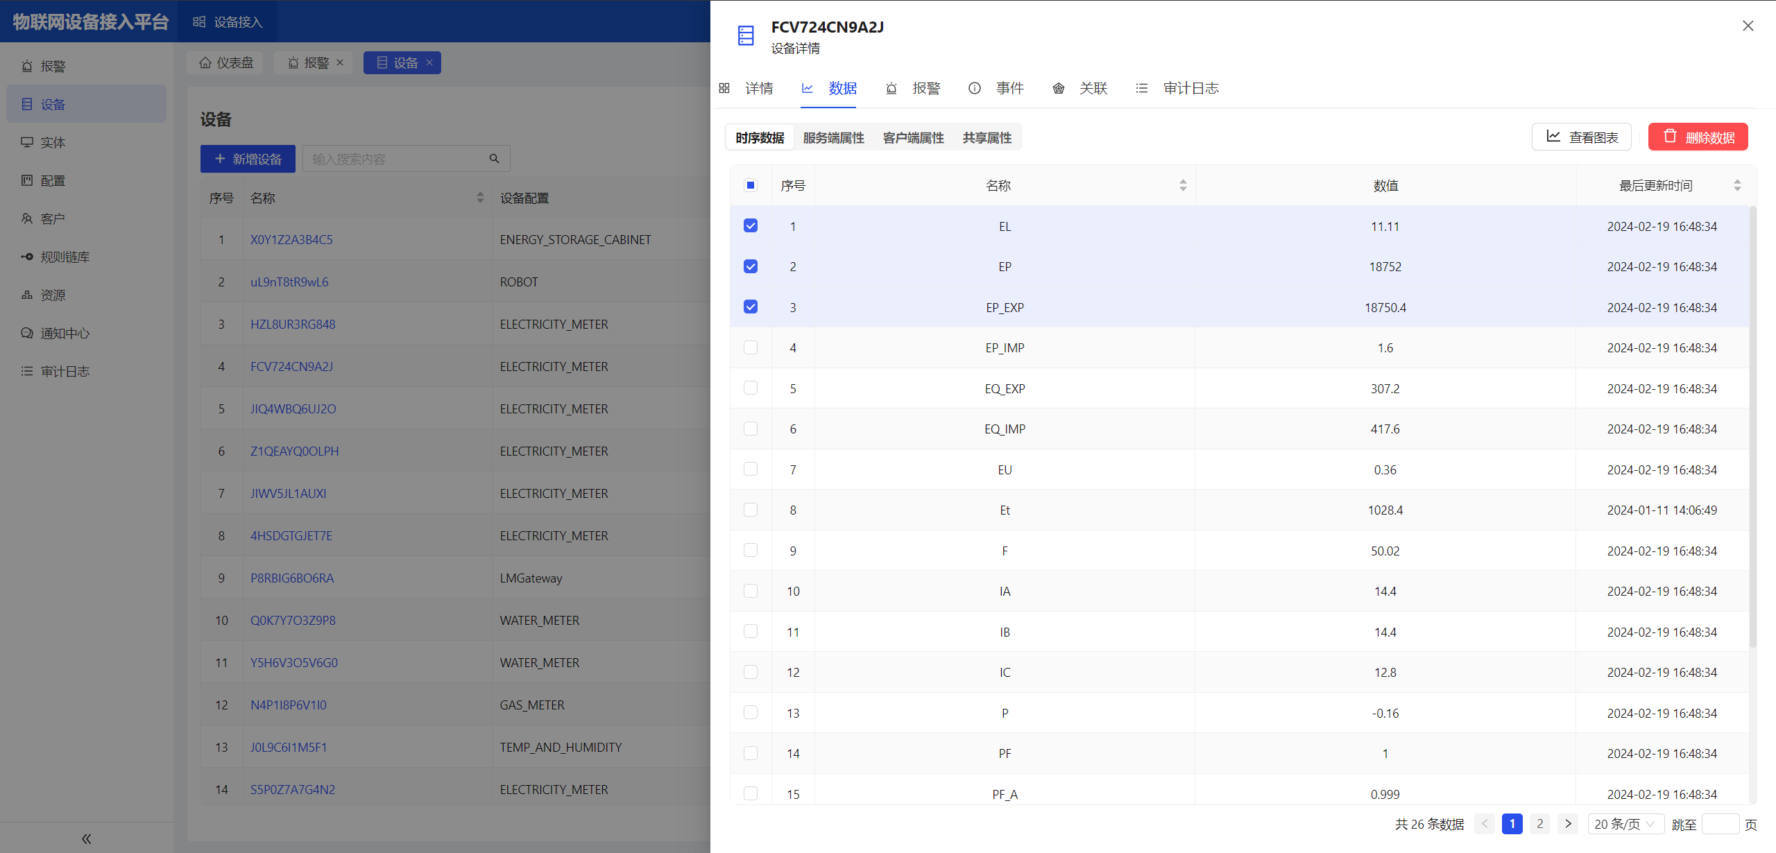Open the 20 条/页 page size dropdown
Image resolution: width=1776 pixels, height=853 pixels.
pyautogui.click(x=1625, y=824)
